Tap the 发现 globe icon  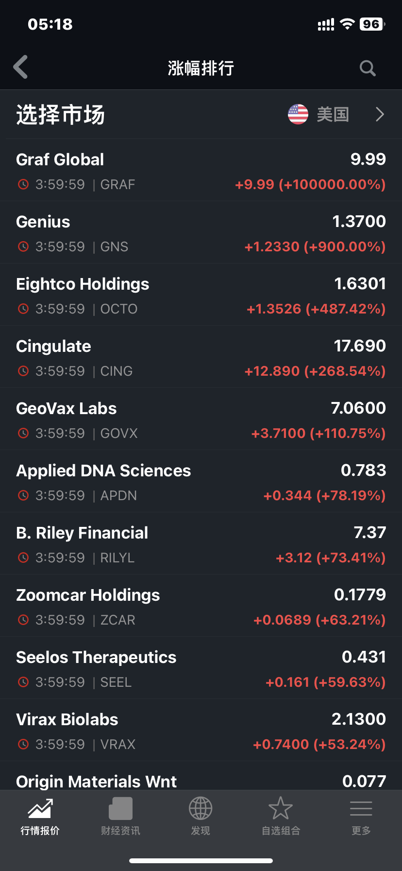(201, 809)
